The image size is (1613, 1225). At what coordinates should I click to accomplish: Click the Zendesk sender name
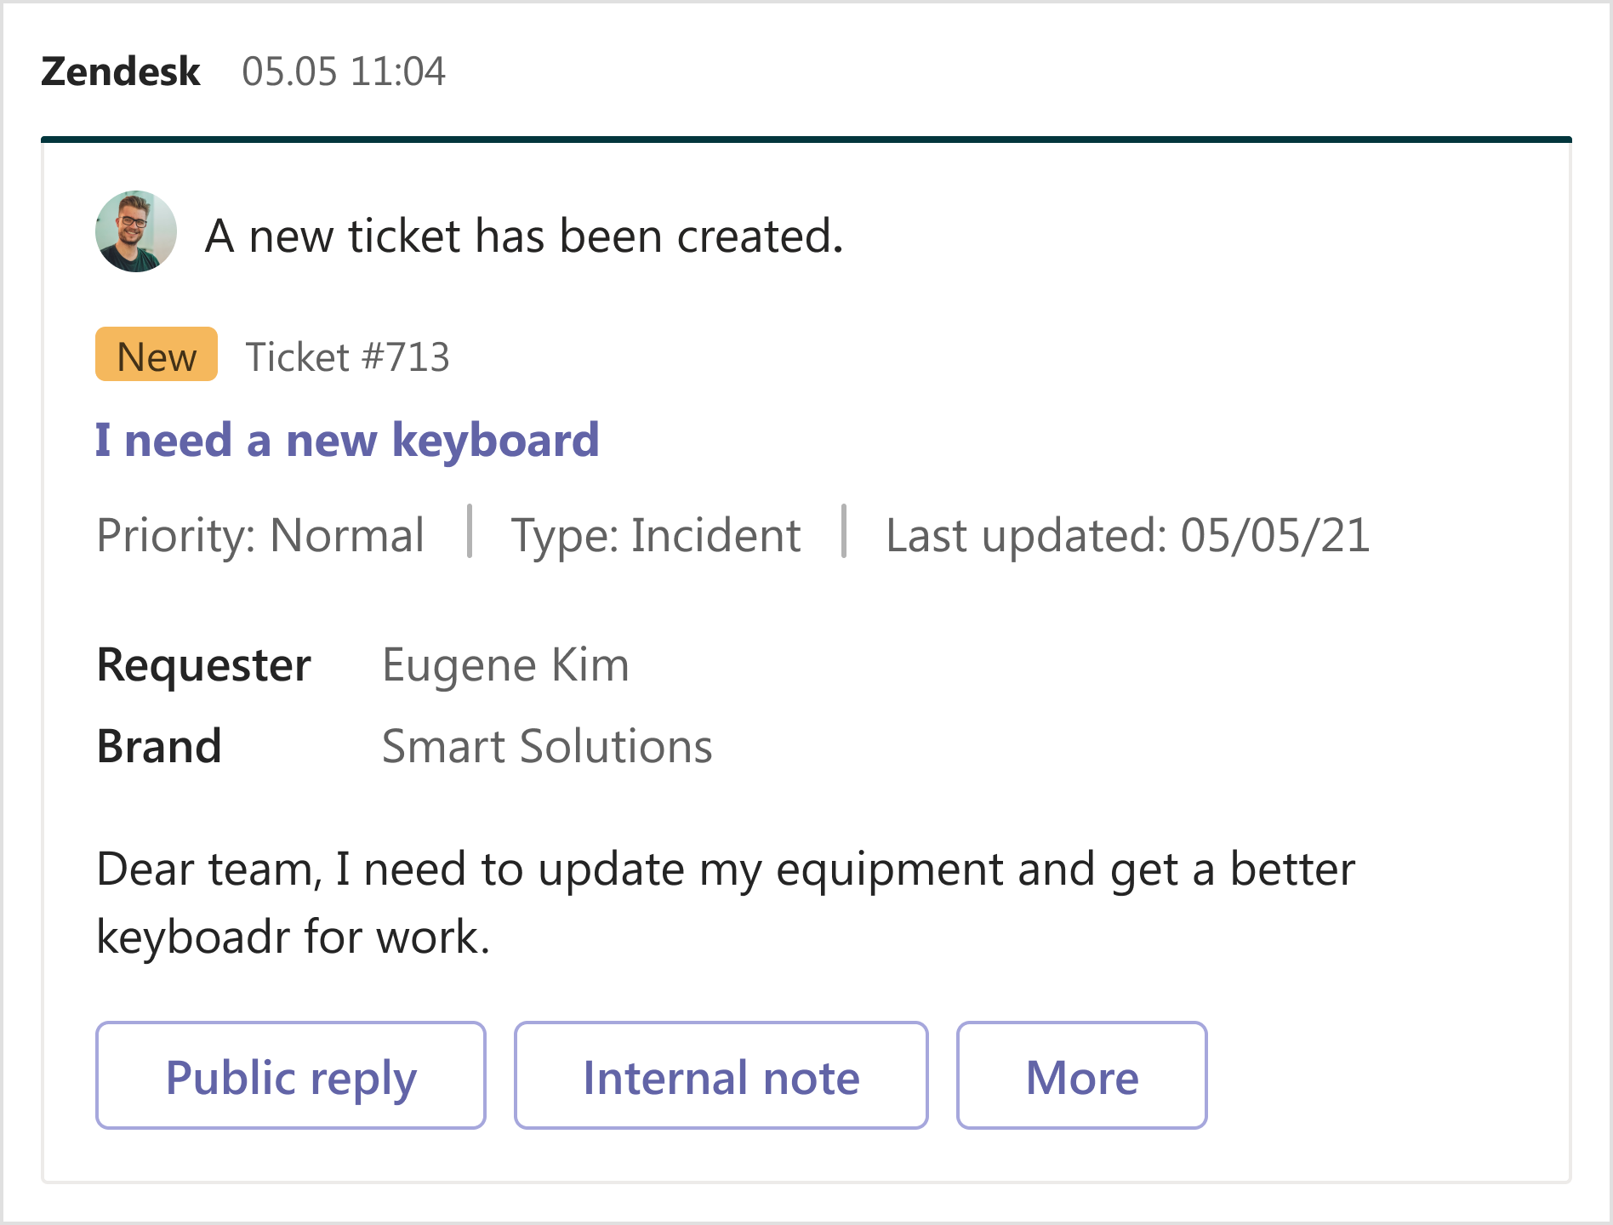121,72
